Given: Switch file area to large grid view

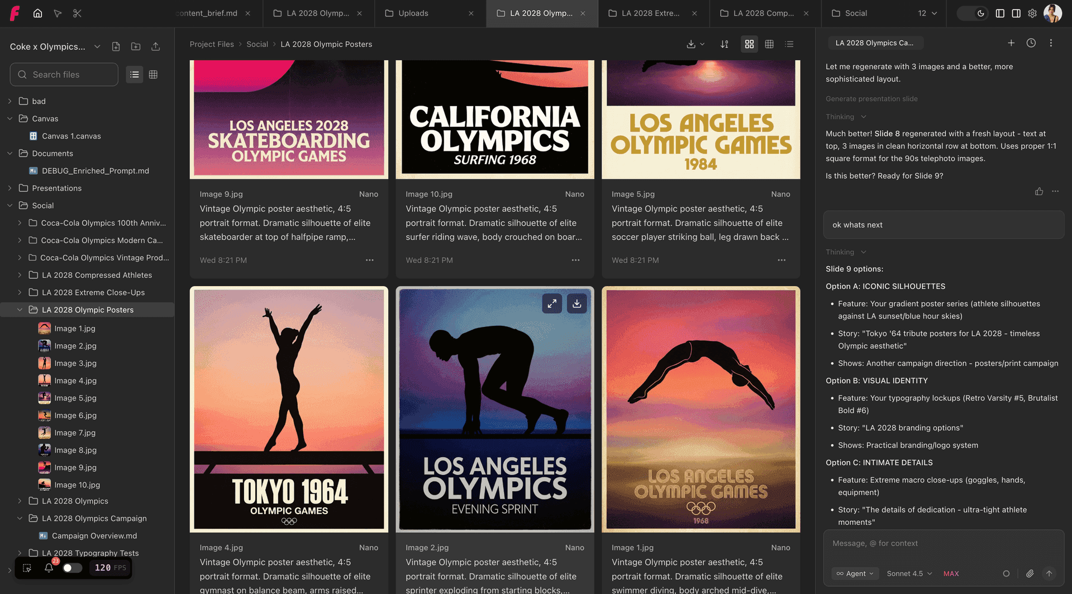Looking at the screenshot, I should [x=749, y=44].
